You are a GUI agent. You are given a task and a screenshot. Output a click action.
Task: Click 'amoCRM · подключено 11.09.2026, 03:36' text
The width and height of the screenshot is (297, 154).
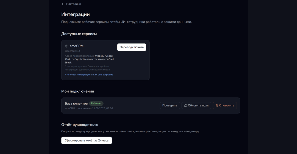89,108
